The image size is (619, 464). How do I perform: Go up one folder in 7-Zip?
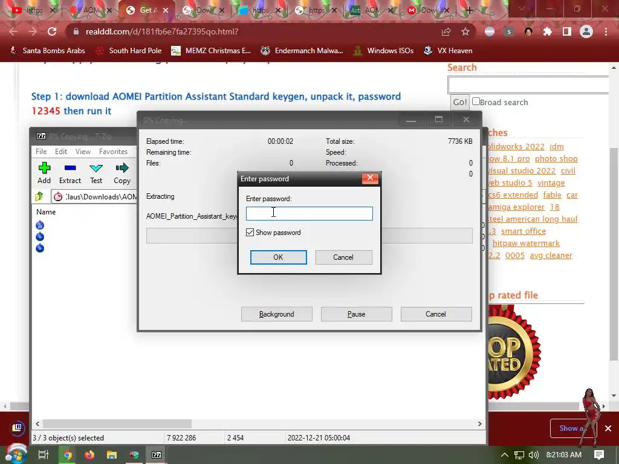[x=39, y=196]
